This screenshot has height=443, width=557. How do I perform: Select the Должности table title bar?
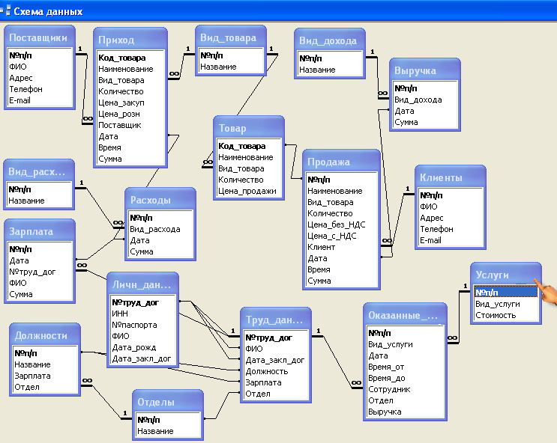pyautogui.click(x=45, y=335)
